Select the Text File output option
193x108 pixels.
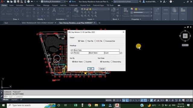pyautogui.click(x=86, y=41)
